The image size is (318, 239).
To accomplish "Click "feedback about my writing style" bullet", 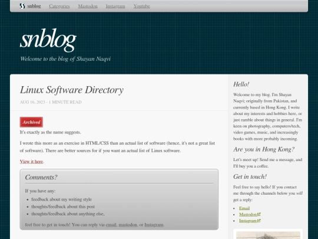I will coord(61,199).
